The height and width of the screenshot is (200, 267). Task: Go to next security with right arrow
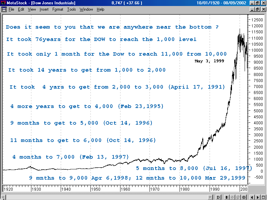click(258, 197)
